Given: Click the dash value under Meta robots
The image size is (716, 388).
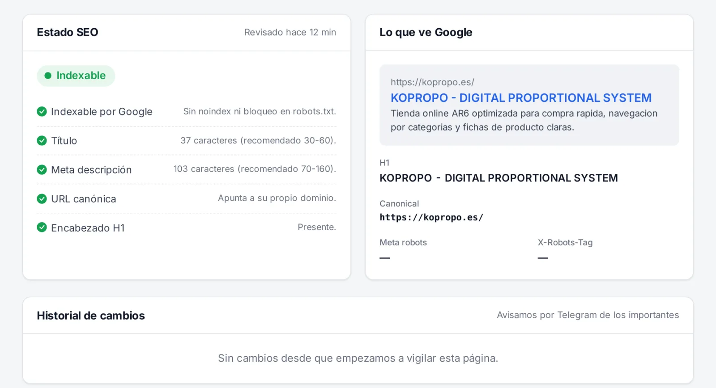Looking at the screenshot, I should (x=385, y=258).
